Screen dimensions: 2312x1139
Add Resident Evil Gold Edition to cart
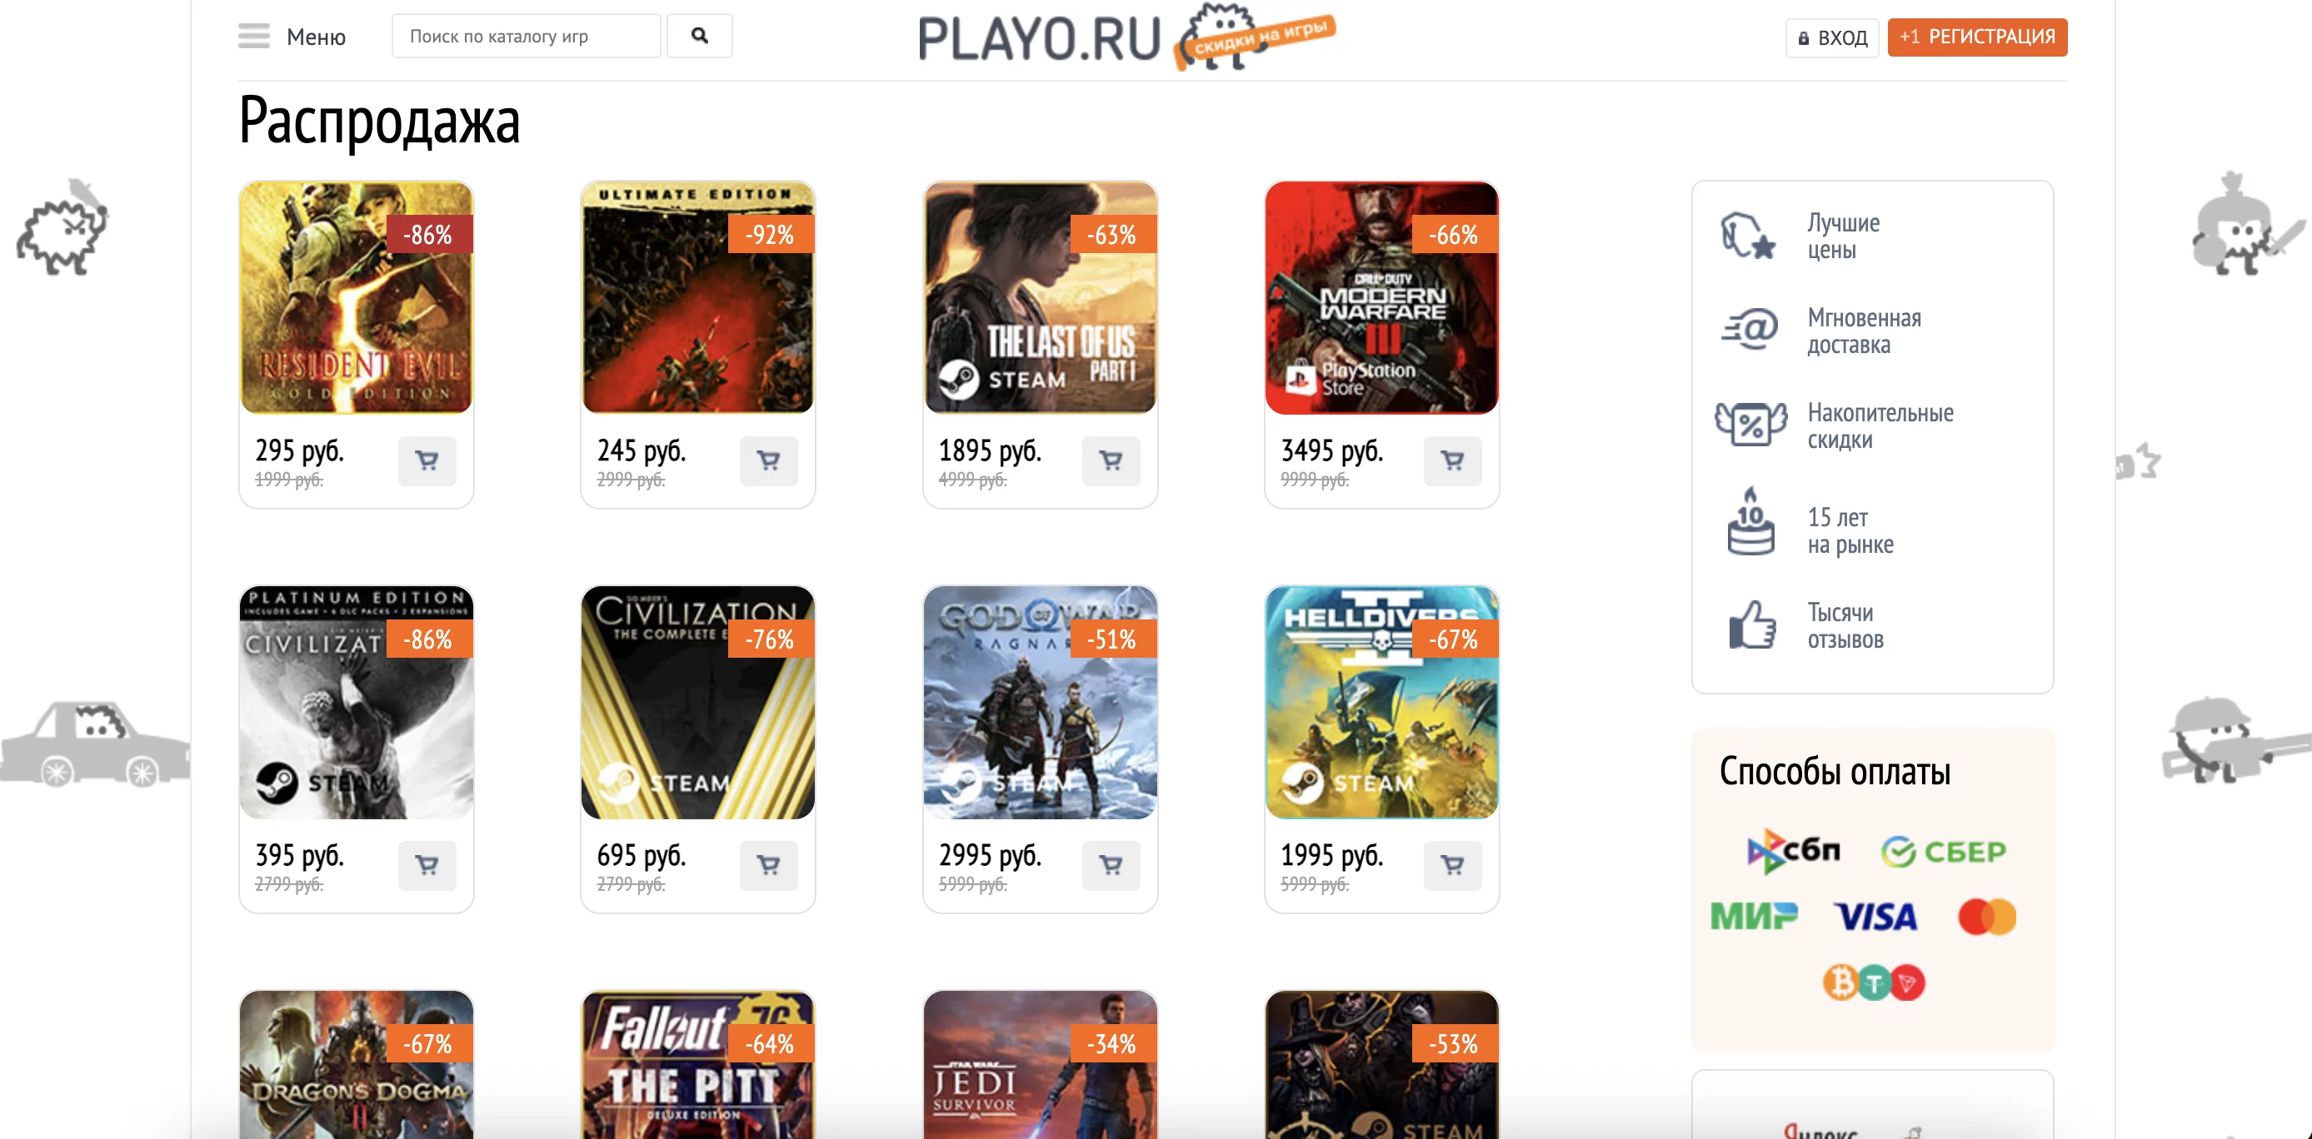point(427,461)
